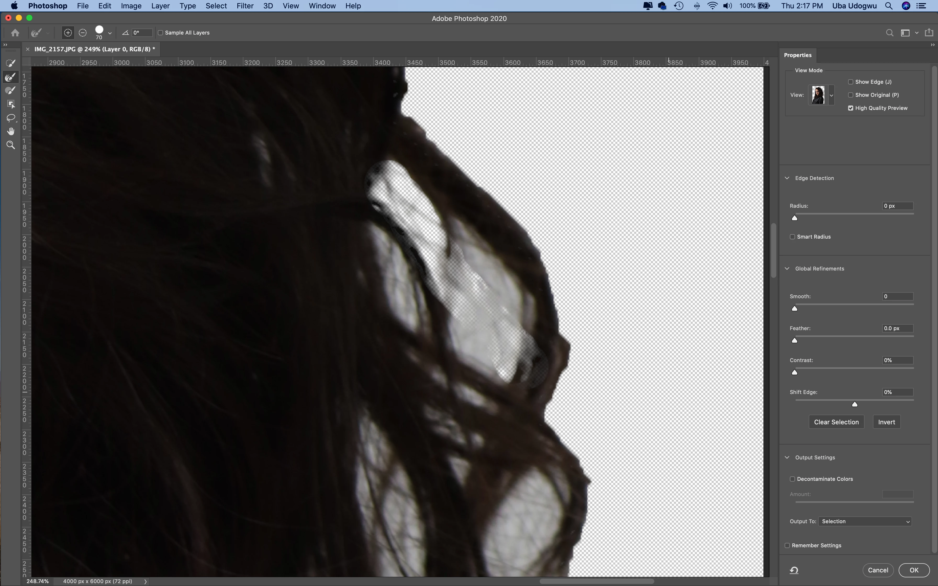The image size is (938, 586).
Task: Select the Lasso tool
Action: (x=11, y=118)
